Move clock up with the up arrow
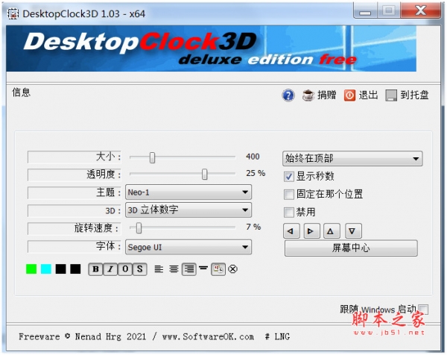 click(332, 231)
